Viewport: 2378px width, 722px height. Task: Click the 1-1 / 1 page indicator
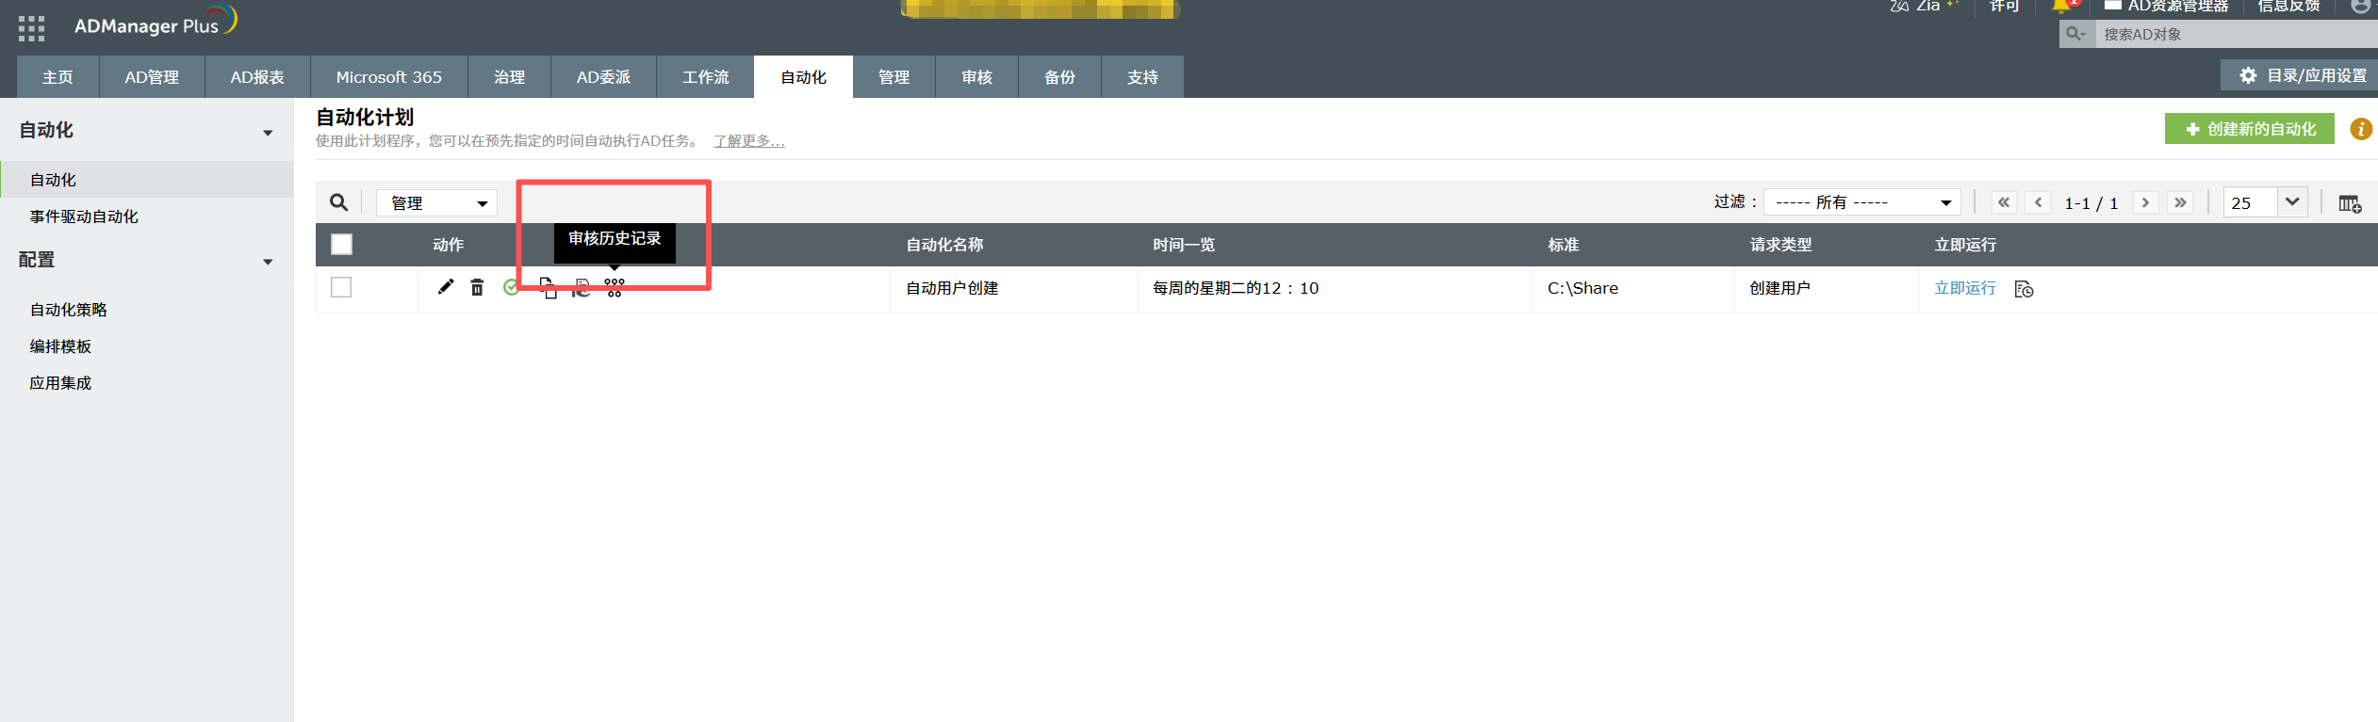point(2091,203)
